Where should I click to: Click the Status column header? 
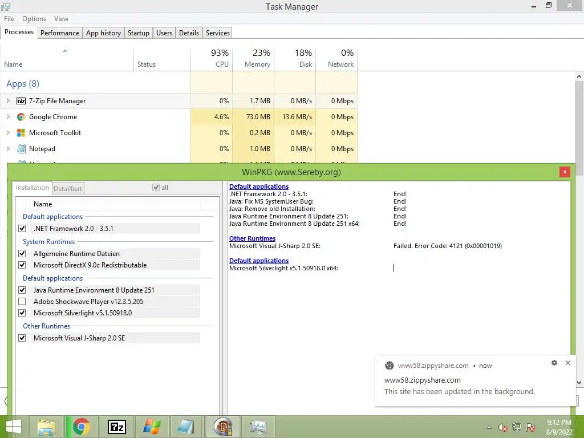pos(162,59)
